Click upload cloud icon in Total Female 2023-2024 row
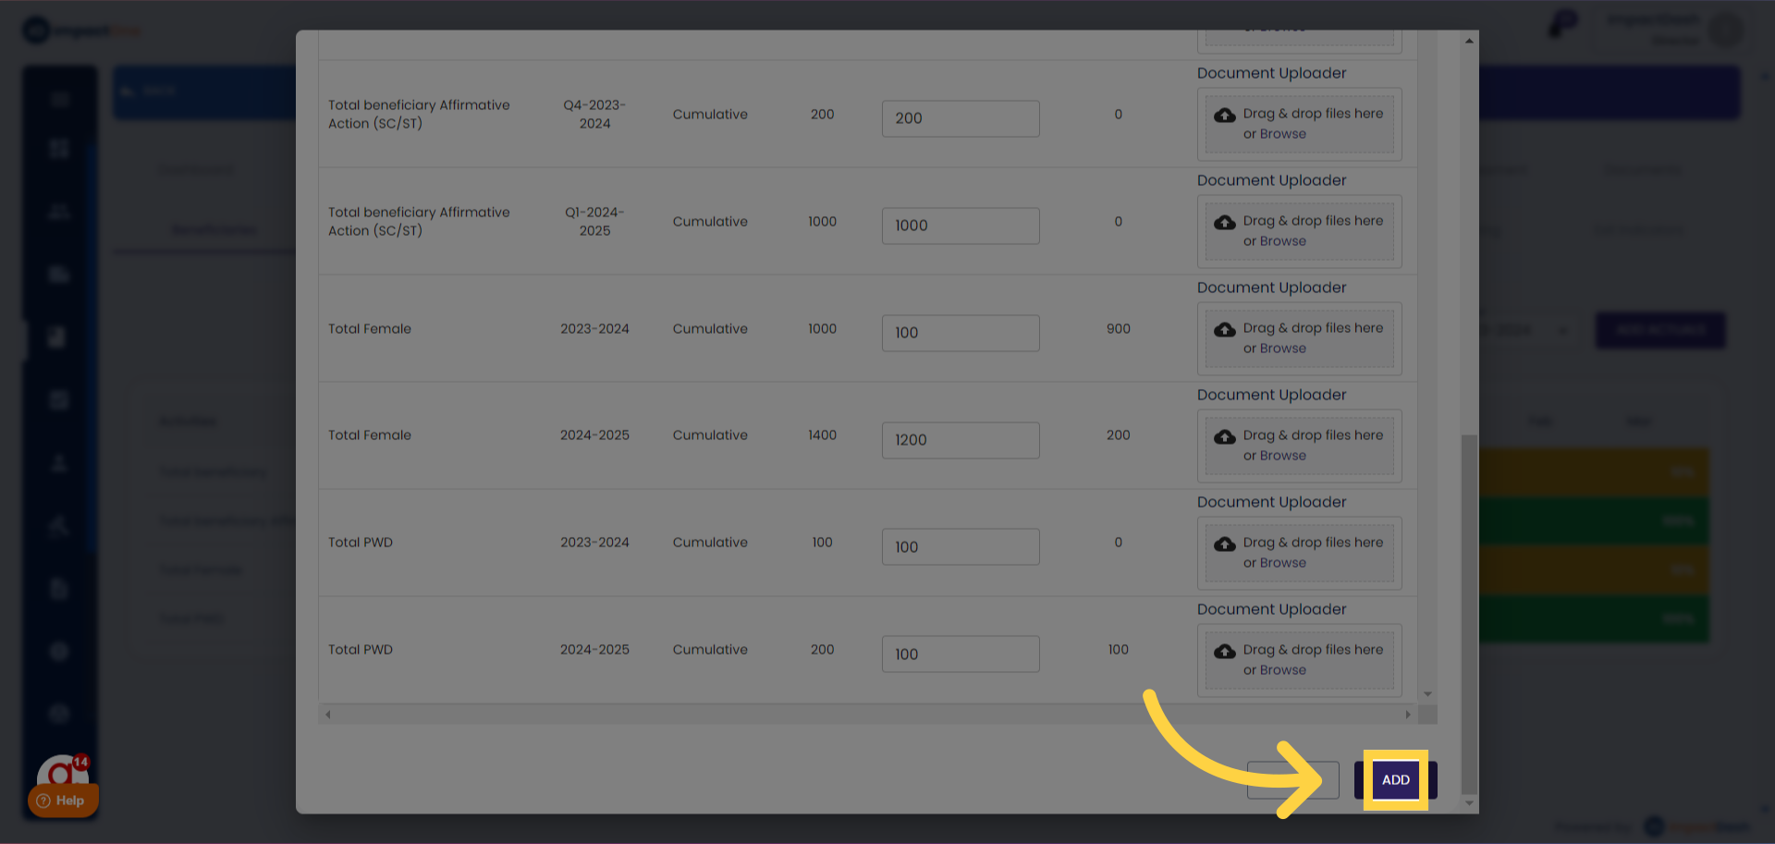This screenshot has height=844, width=1775. [1225, 329]
